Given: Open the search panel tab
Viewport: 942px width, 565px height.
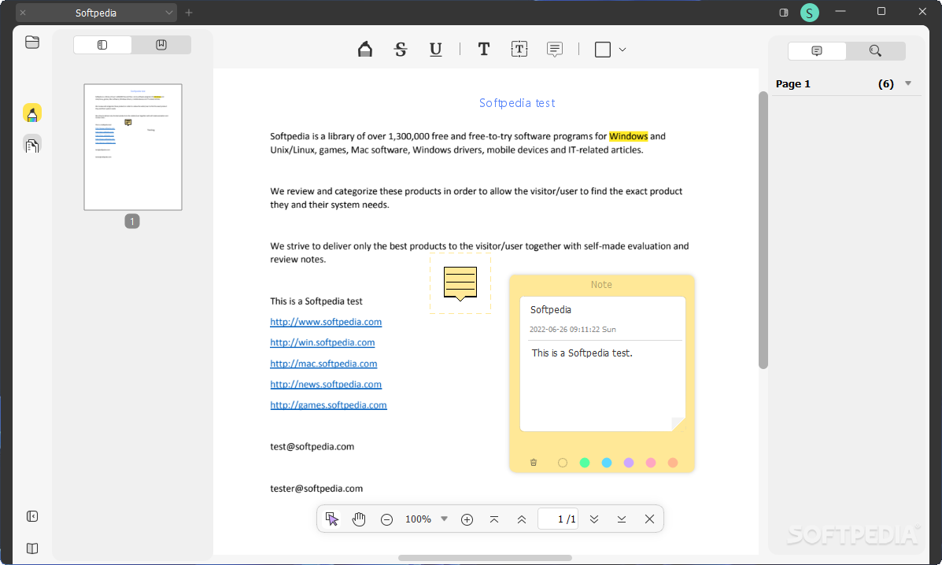Looking at the screenshot, I should tap(875, 51).
